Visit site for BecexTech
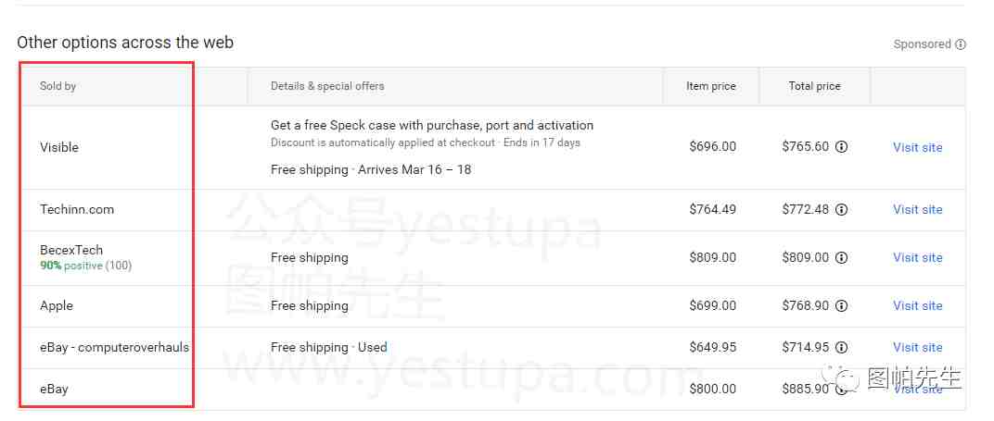This screenshot has height=421, width=994. (917, 257)
